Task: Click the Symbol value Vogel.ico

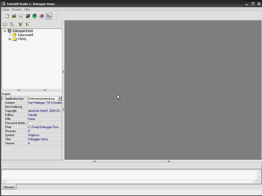Action: coord(44,135)
